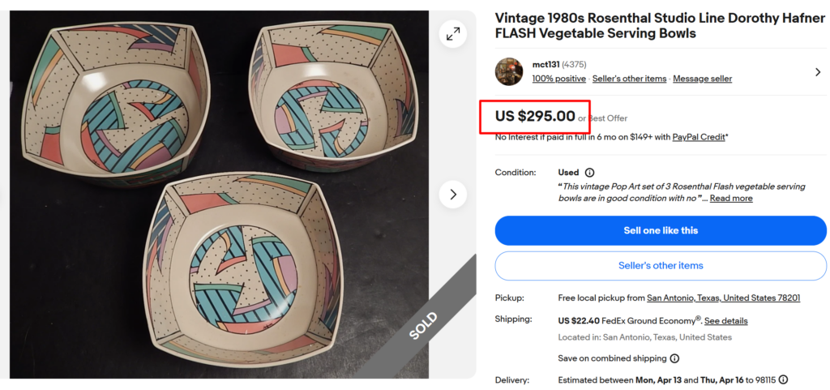The width and height of the screenshot is (830, 390).
Task: Open the info icon next to Used
Action: [589, 173]
